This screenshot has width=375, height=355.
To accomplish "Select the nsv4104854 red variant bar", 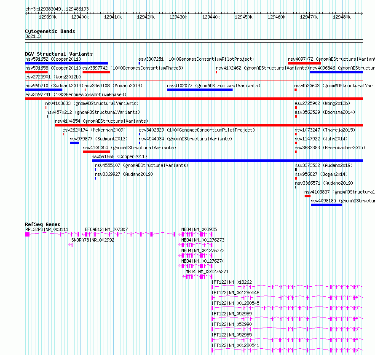I will pyautogui.click(x=209, y=125).
